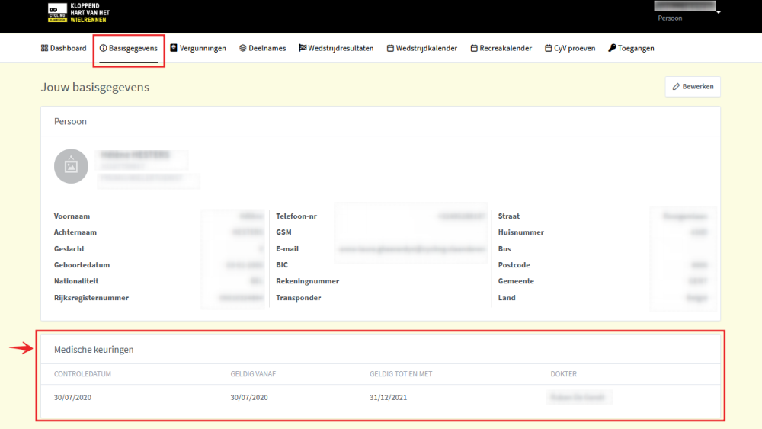Open the Toegangen tab

pyautogui.click(x=631, y=48)
